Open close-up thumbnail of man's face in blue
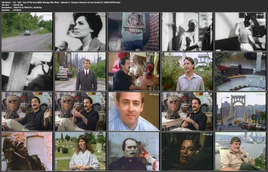268x172 pixels. pyautogui.click(x=134, y=111)
